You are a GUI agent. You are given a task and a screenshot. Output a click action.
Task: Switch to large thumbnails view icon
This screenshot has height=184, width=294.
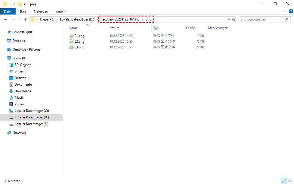tap(290, 181)
